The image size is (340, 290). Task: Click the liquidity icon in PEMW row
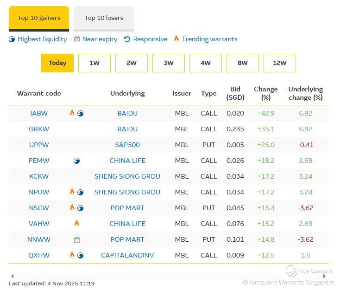tap(77, 161)
